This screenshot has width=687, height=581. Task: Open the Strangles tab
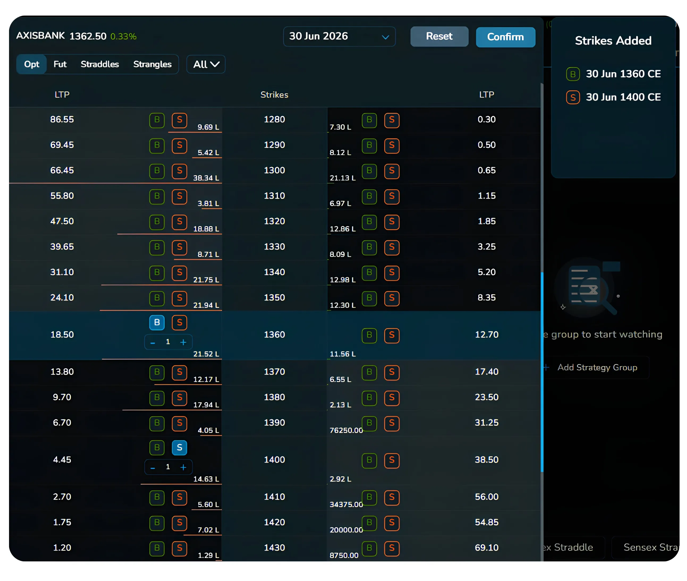pos(152,64)
